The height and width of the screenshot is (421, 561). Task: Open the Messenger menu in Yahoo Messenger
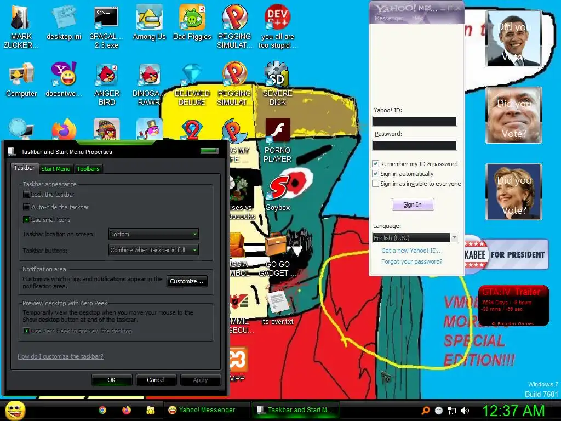tap(388, 18)
